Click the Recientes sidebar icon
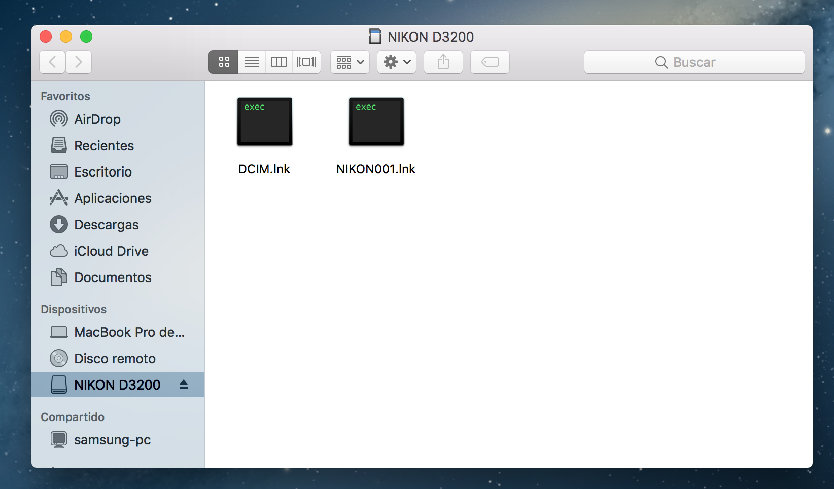 click(x=59, y=146)
